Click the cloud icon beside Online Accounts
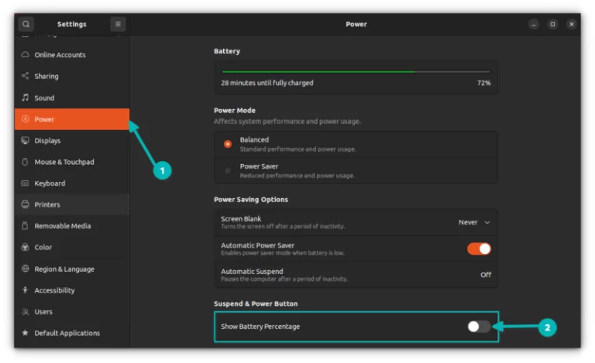 click(25, 54)
